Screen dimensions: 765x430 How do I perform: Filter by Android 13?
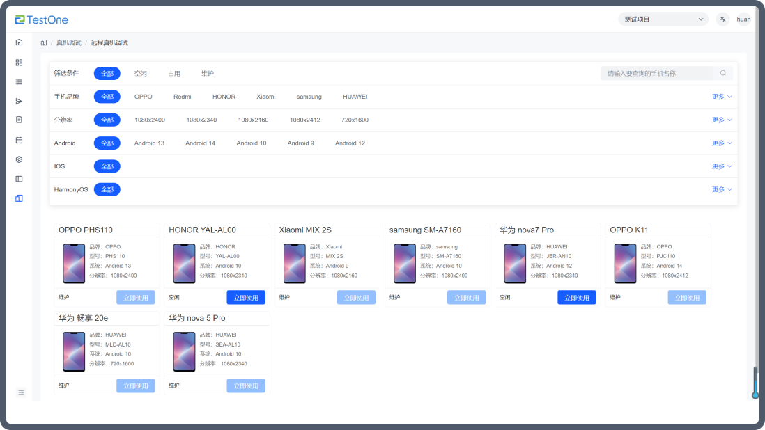[149, 143]
